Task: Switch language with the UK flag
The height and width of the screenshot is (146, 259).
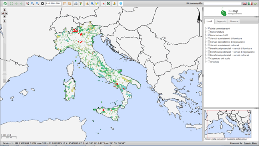Action: [x=245, y=3]
